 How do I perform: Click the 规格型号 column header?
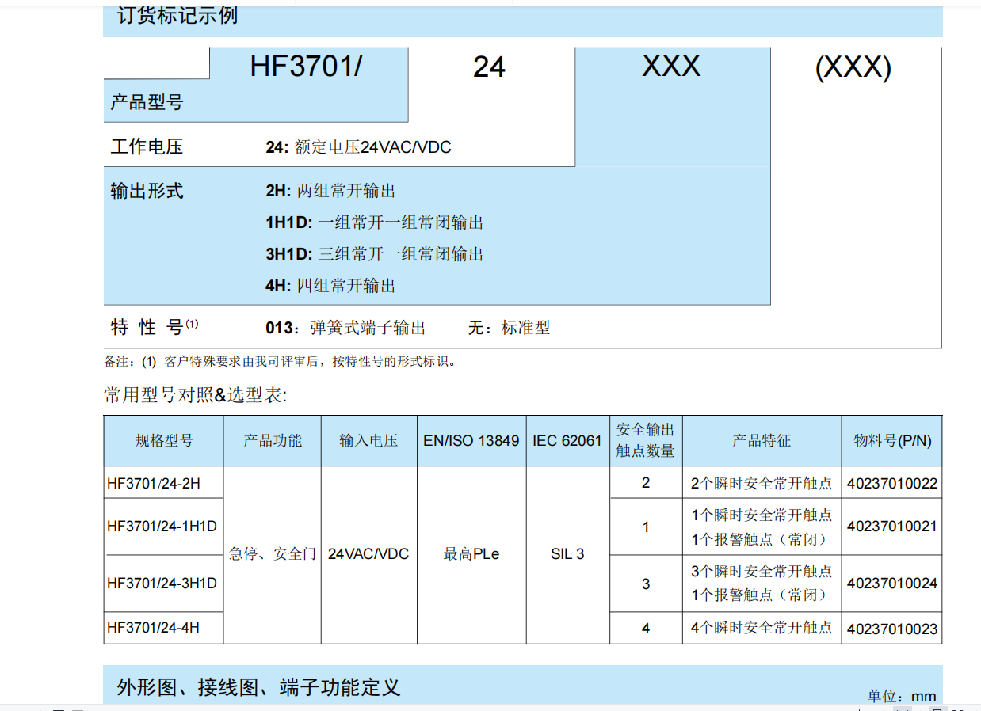coord(164,441)
